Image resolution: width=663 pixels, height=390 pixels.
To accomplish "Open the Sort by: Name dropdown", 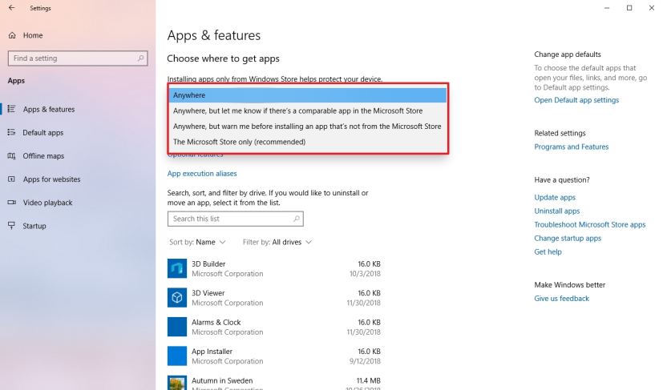I will [x=197, y=242].
